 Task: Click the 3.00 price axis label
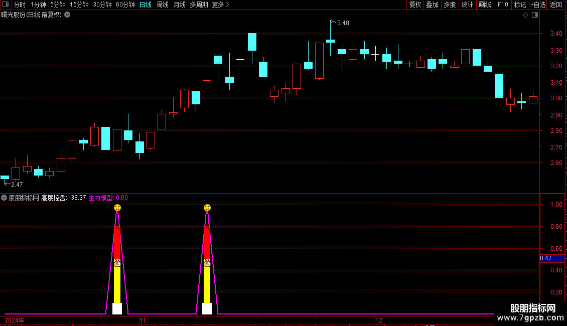tap(556, 98)
